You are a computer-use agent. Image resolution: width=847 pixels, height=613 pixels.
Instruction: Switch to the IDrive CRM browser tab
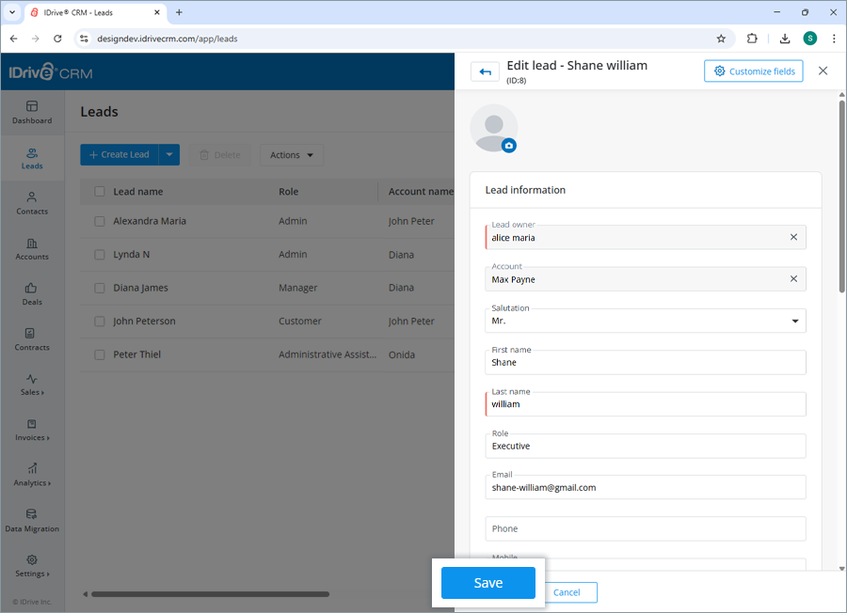point(89,13)
